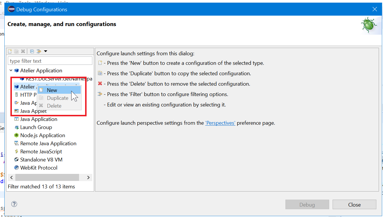Click the Filter launch configurations toolbar icon
The width and height of the screenshot is (383, 217).
(x=39, y=52)
